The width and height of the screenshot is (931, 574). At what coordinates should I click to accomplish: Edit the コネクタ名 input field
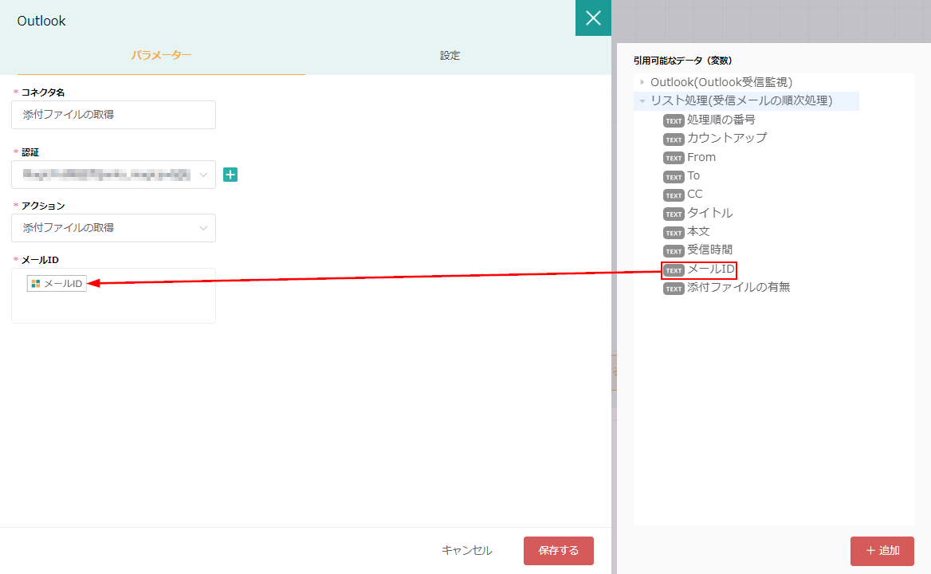tap(113, 115)
